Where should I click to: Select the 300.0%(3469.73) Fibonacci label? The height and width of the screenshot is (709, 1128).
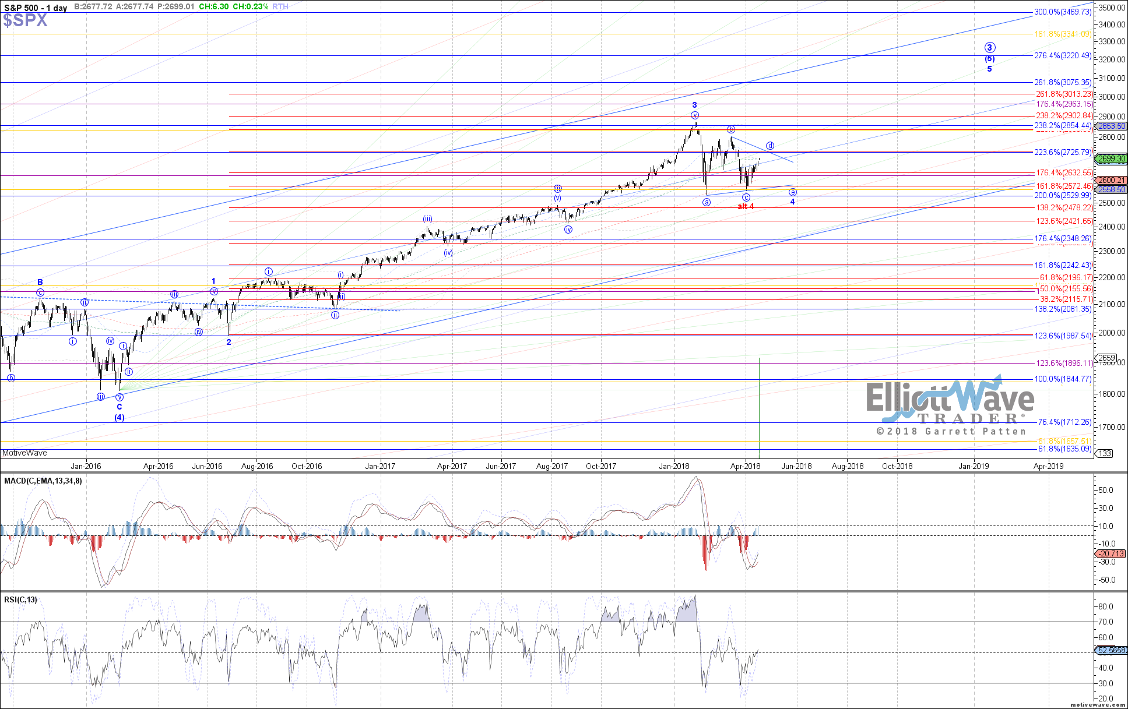1063,12
